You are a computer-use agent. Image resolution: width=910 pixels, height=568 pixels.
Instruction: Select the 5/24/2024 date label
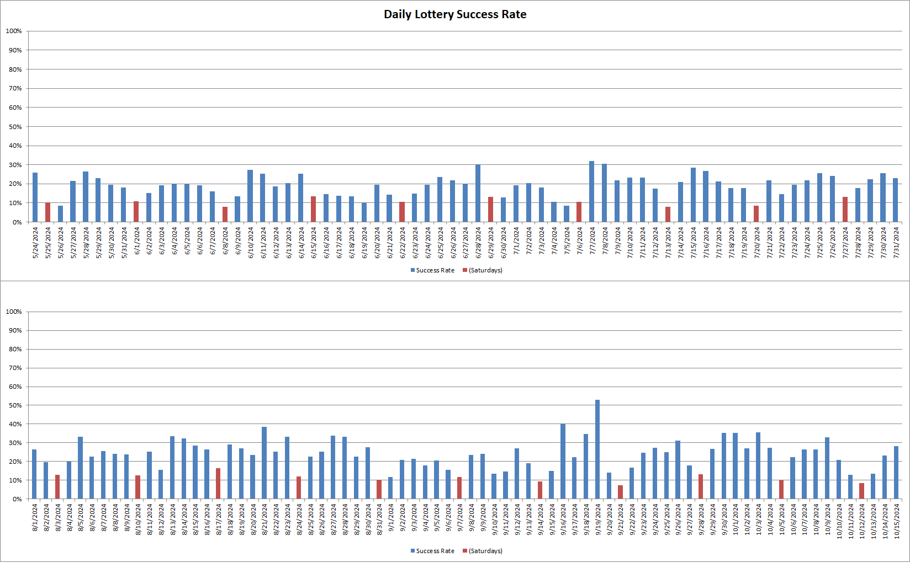click(x=35, y=241)
